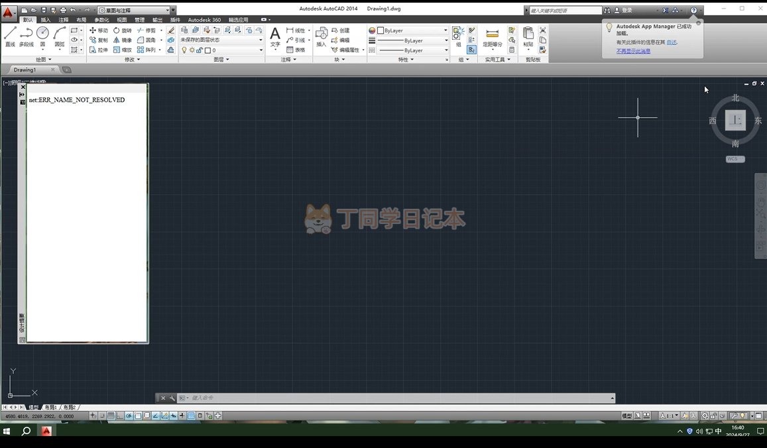Click the 阵列 (Array) tool

coord(147,50)
